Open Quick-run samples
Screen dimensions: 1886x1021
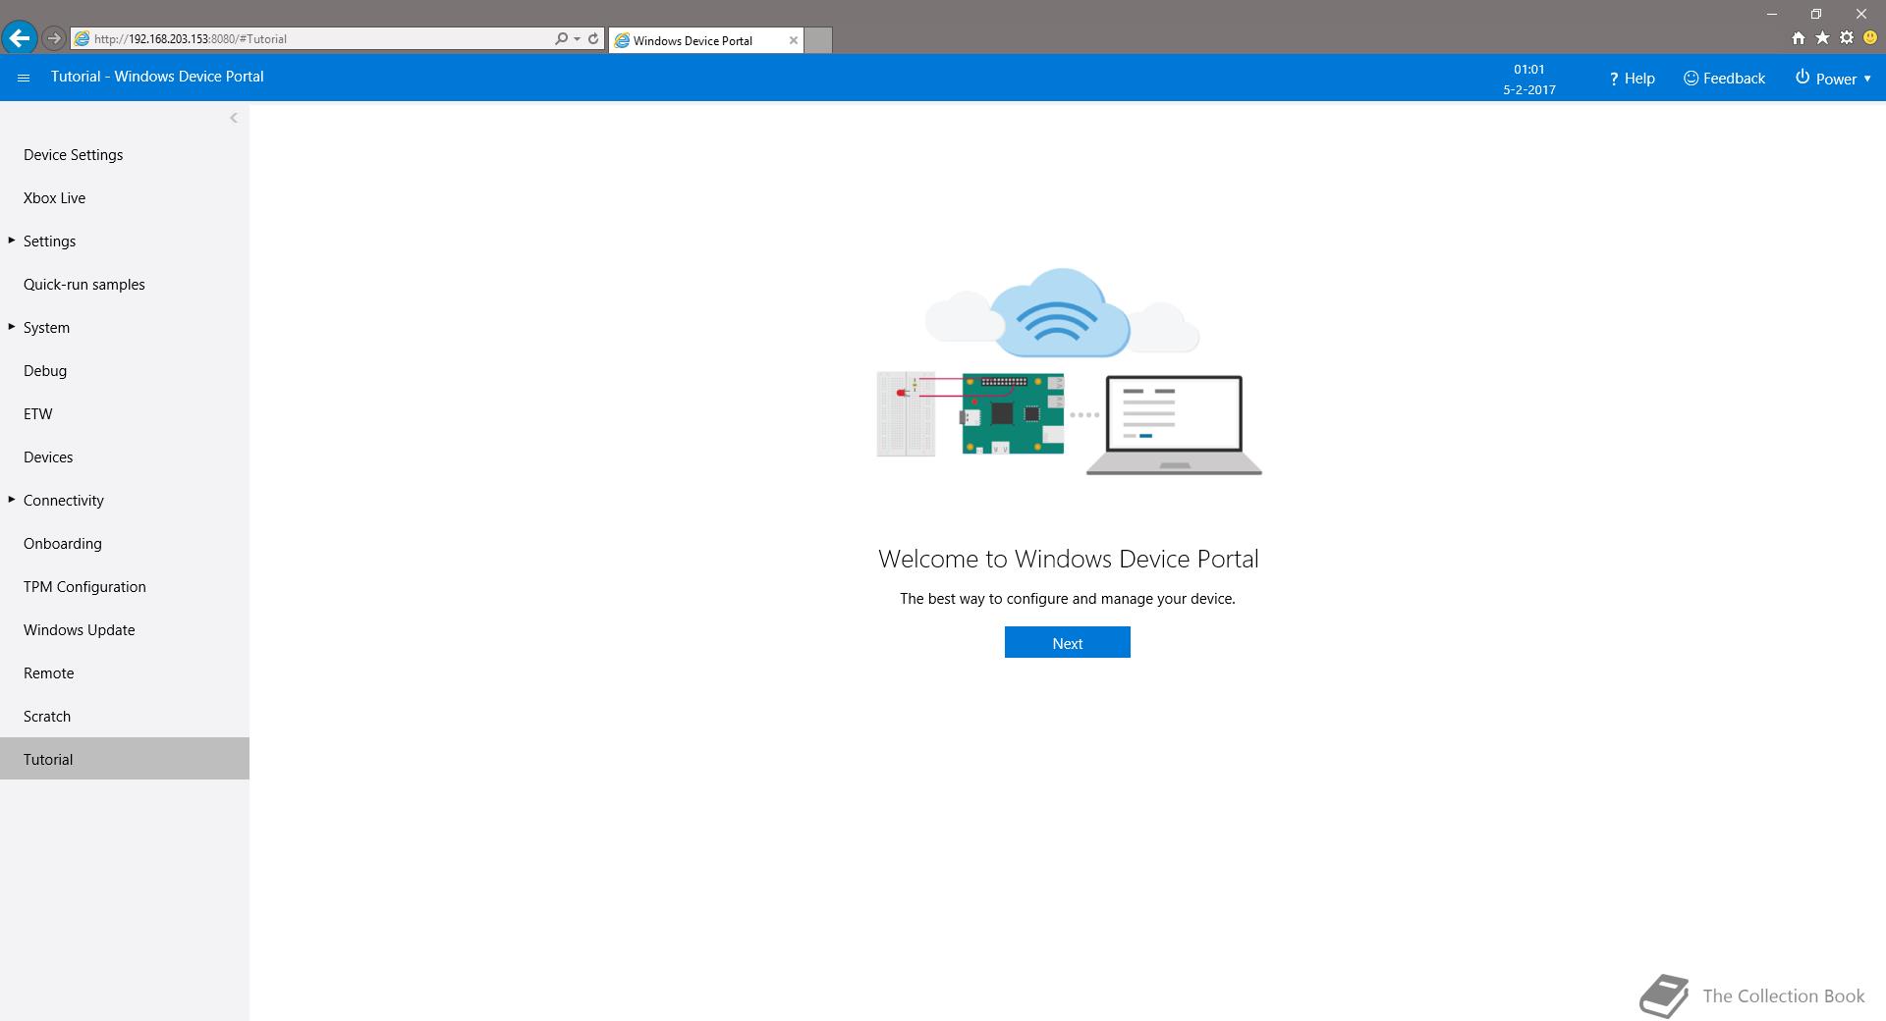point(125,285)
